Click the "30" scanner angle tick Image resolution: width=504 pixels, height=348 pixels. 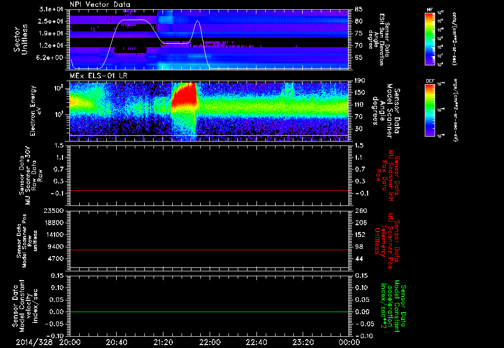pos(359,129)
